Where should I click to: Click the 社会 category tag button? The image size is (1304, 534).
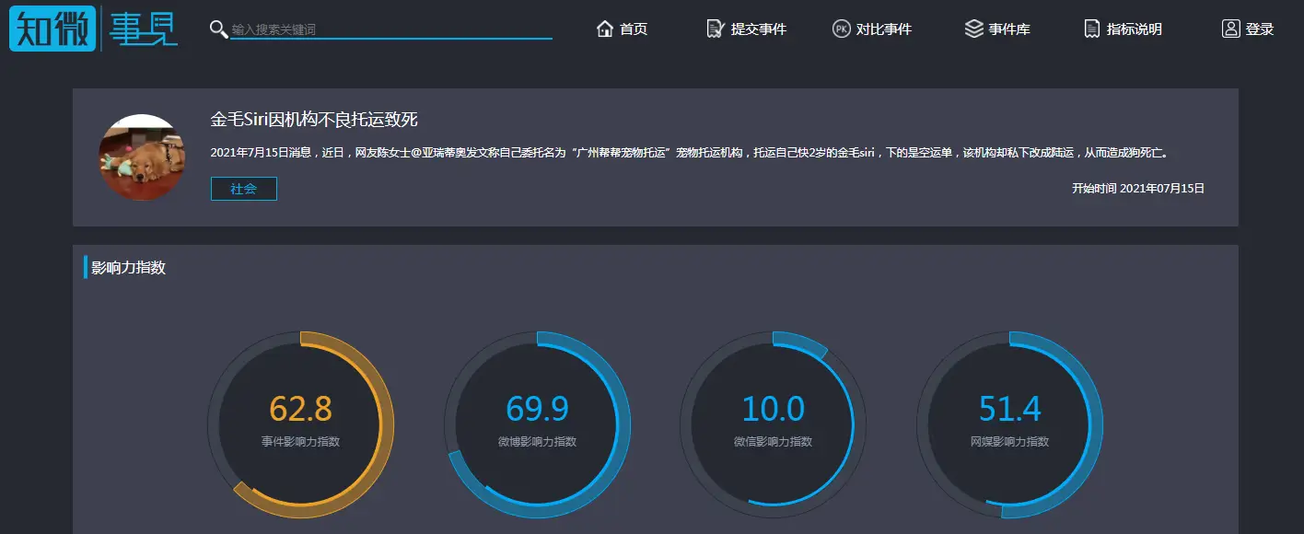tap(244, 189)
